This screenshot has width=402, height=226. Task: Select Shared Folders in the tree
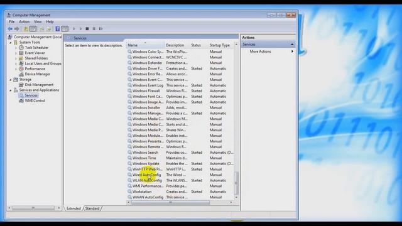point(36,58)
